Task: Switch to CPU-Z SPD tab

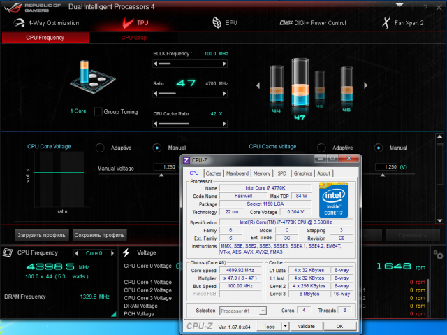Action: coord(282,173)
